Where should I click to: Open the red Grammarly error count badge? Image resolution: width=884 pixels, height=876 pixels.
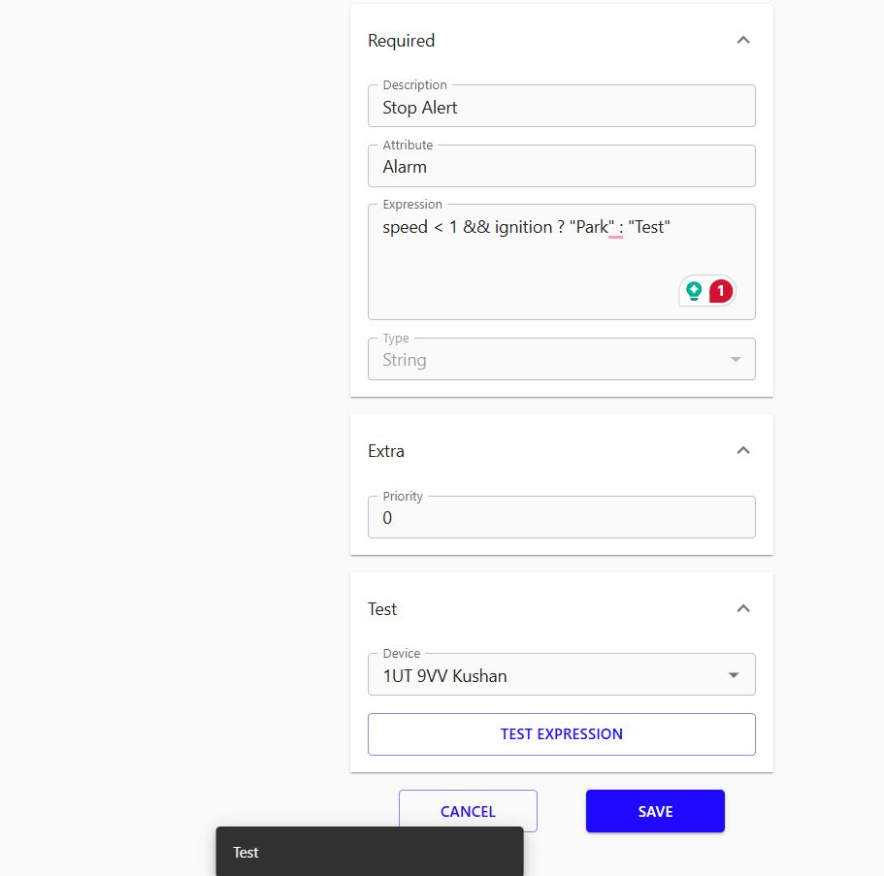click(x=720, y=290)
